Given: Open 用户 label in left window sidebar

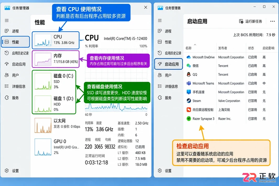Looking at the screenshot, I should coord(15,75).
